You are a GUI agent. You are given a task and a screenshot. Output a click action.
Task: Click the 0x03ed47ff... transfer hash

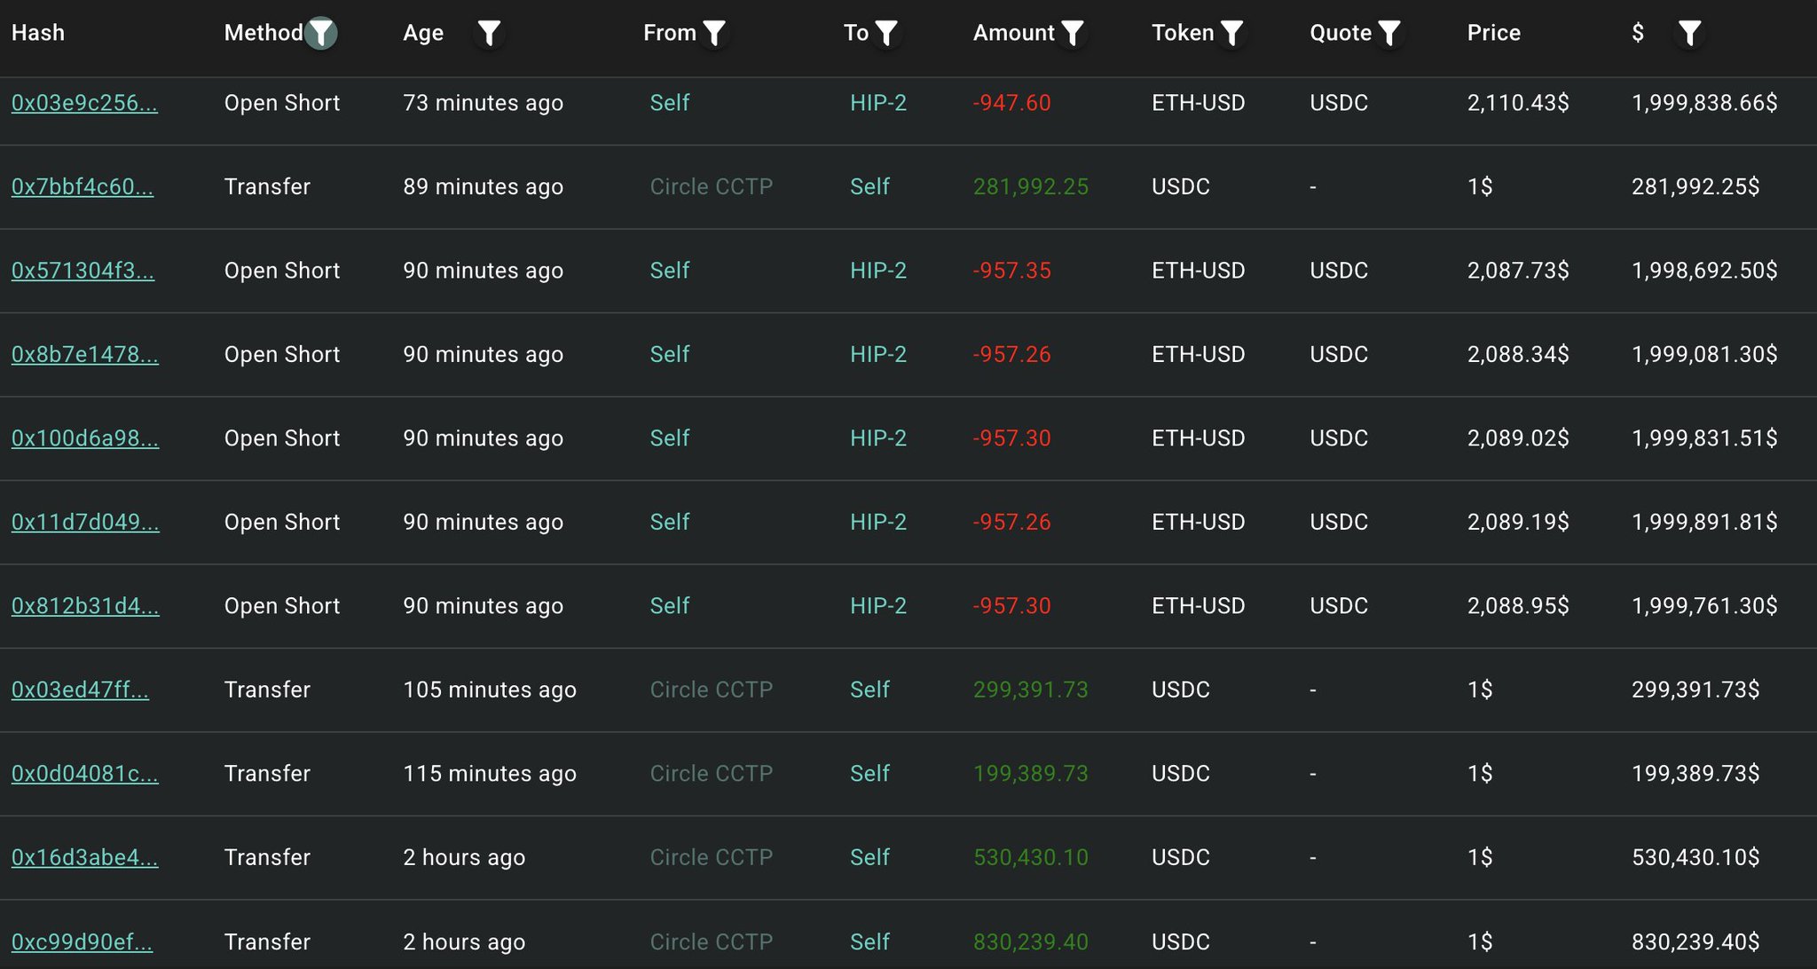80,689
